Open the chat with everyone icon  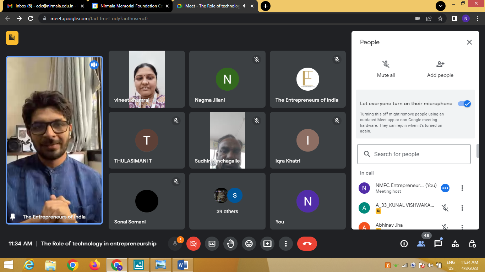coord(438,244)
